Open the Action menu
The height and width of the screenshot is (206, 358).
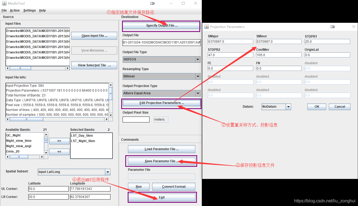tap(15, 10)
